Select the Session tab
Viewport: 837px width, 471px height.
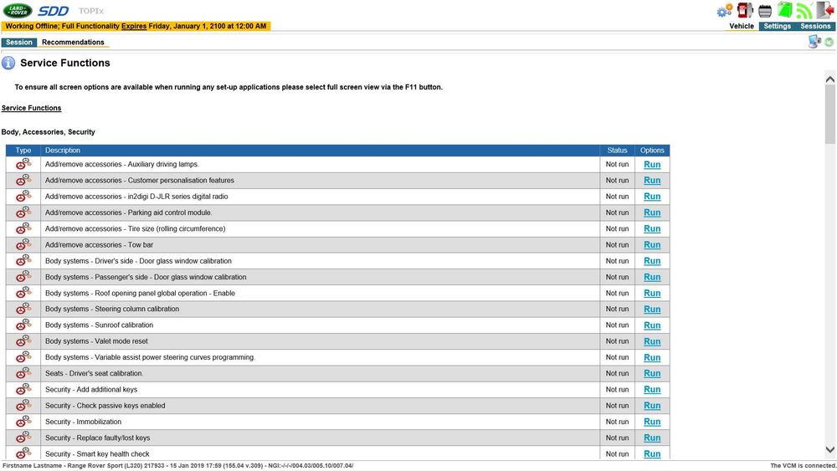click(19, 42)
